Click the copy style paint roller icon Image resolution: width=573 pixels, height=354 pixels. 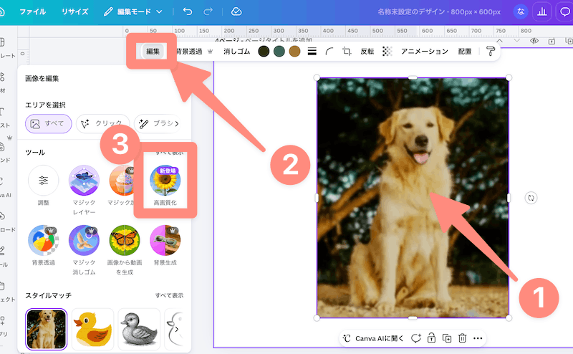click(x=491, y=52)
